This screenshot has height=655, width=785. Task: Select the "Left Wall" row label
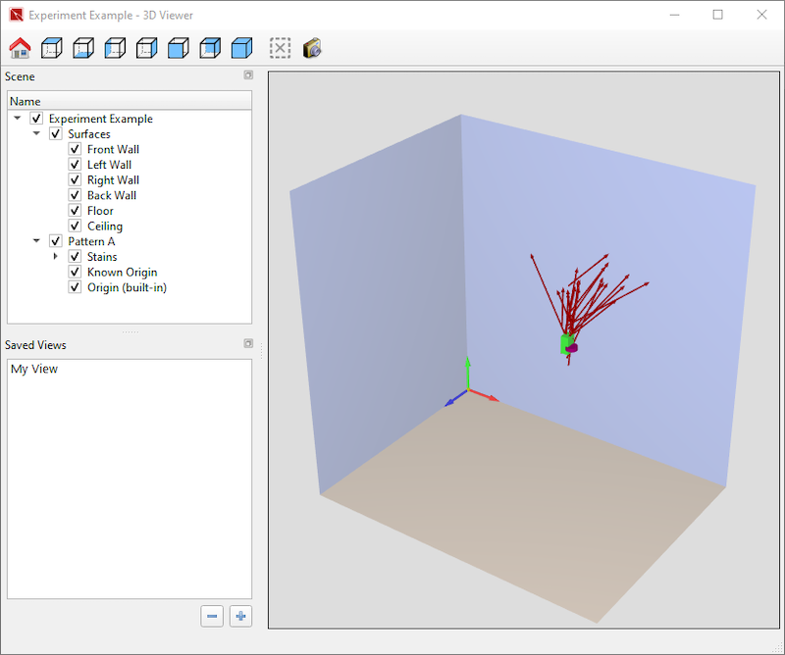[x=109, y=165]
